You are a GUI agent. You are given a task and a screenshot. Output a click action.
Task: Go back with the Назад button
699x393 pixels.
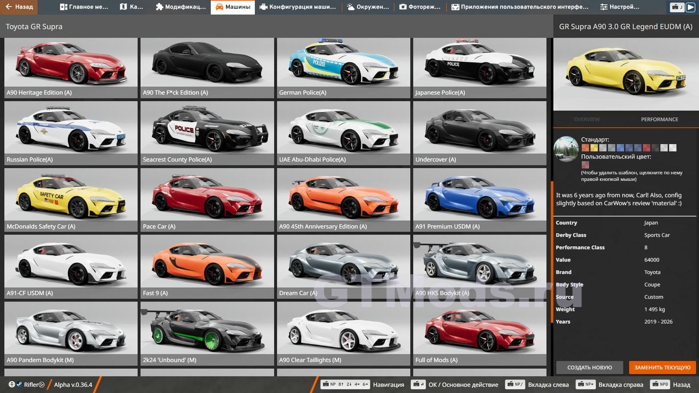click(x=19, y=7)
